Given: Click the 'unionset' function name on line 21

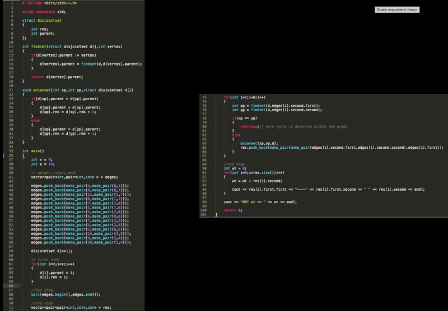Looking at the screenshot, I should 41,89.
